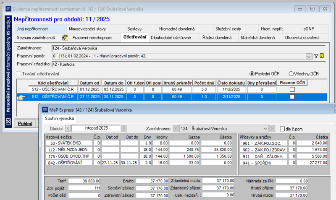
Task: Click the pointing hand row marker icon
Action: pos(21,98)
